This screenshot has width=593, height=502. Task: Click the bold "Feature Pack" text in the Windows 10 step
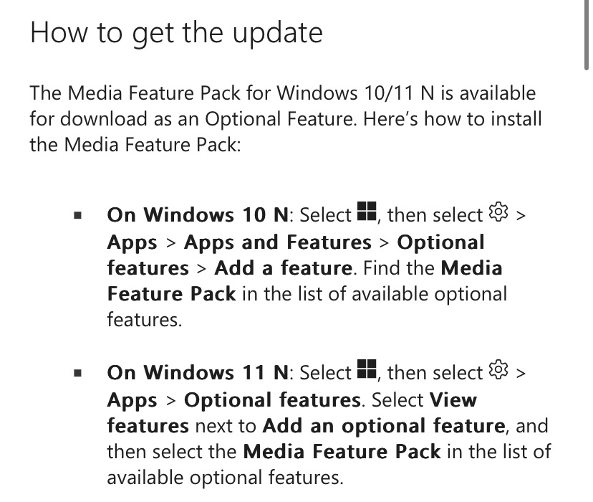[171, 294]
